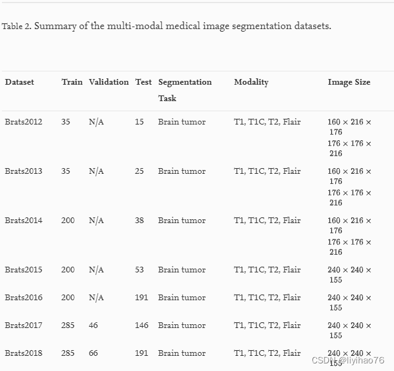Viewport: 394px width, 371px height.
Task: Click the 'Test' column header
Action: (143, 82)
